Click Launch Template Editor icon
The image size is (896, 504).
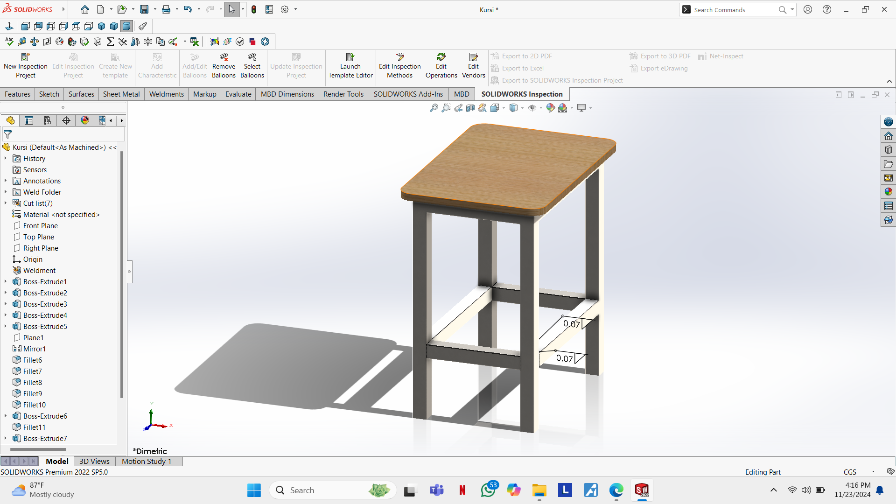(x=350, y=57)
